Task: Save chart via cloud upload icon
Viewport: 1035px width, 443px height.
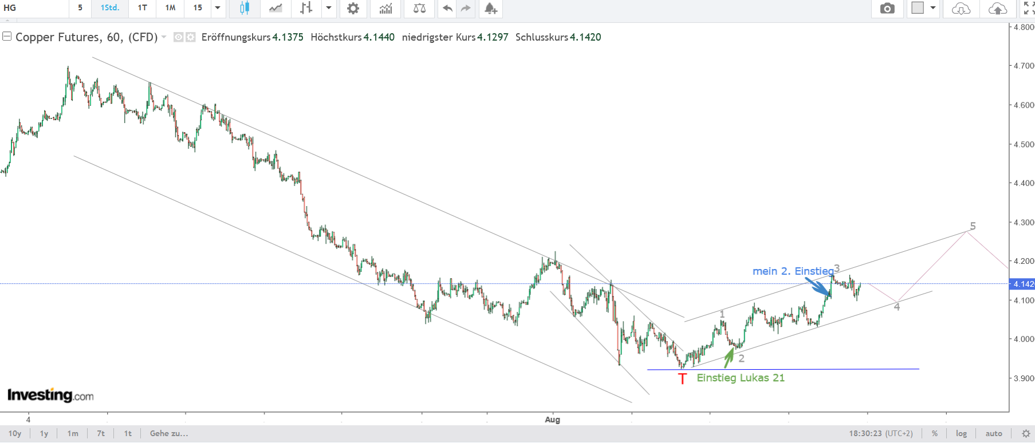Action: 997,8
